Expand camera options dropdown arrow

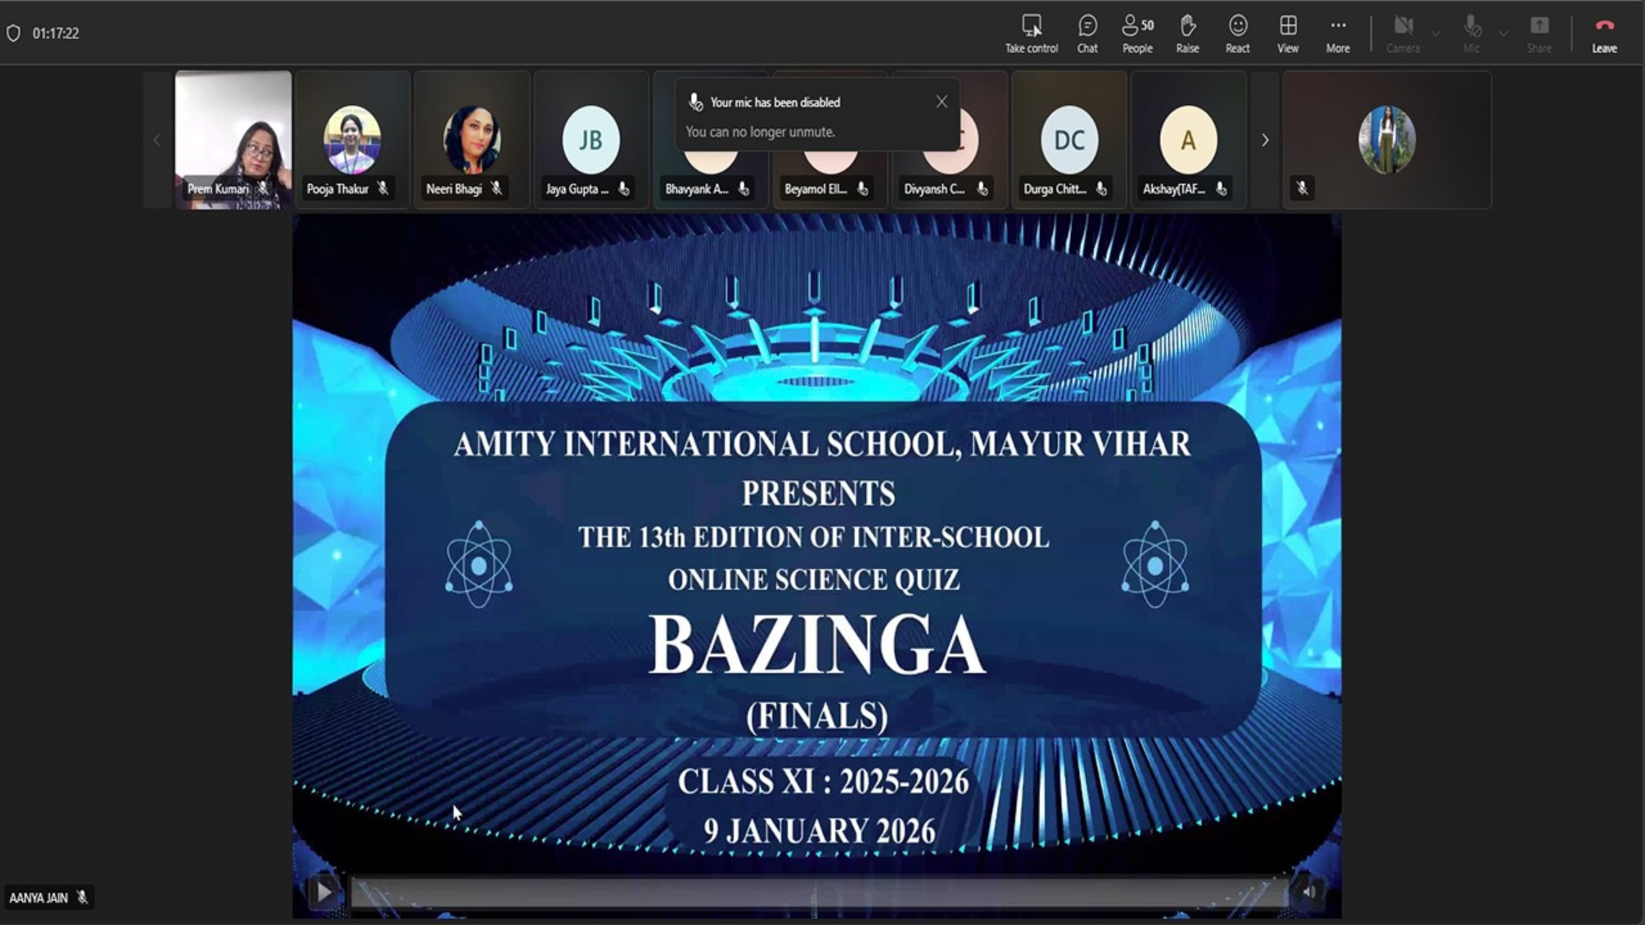[x=1435, y=33]
